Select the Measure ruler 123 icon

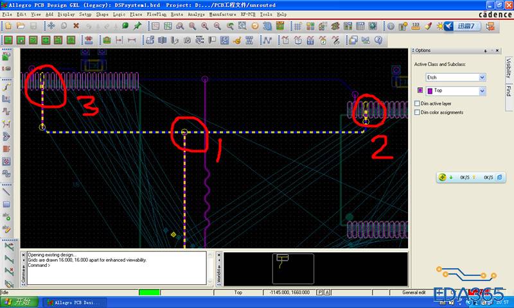(416, 26)
